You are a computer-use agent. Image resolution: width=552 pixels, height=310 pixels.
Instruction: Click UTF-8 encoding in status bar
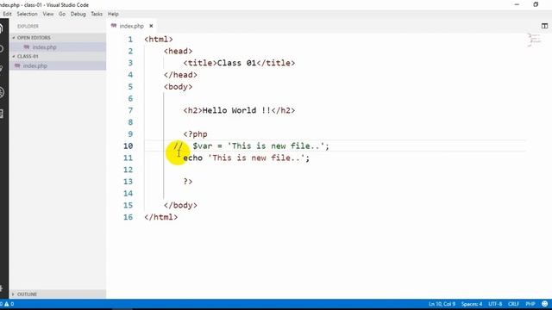click(x=495, y=304)
